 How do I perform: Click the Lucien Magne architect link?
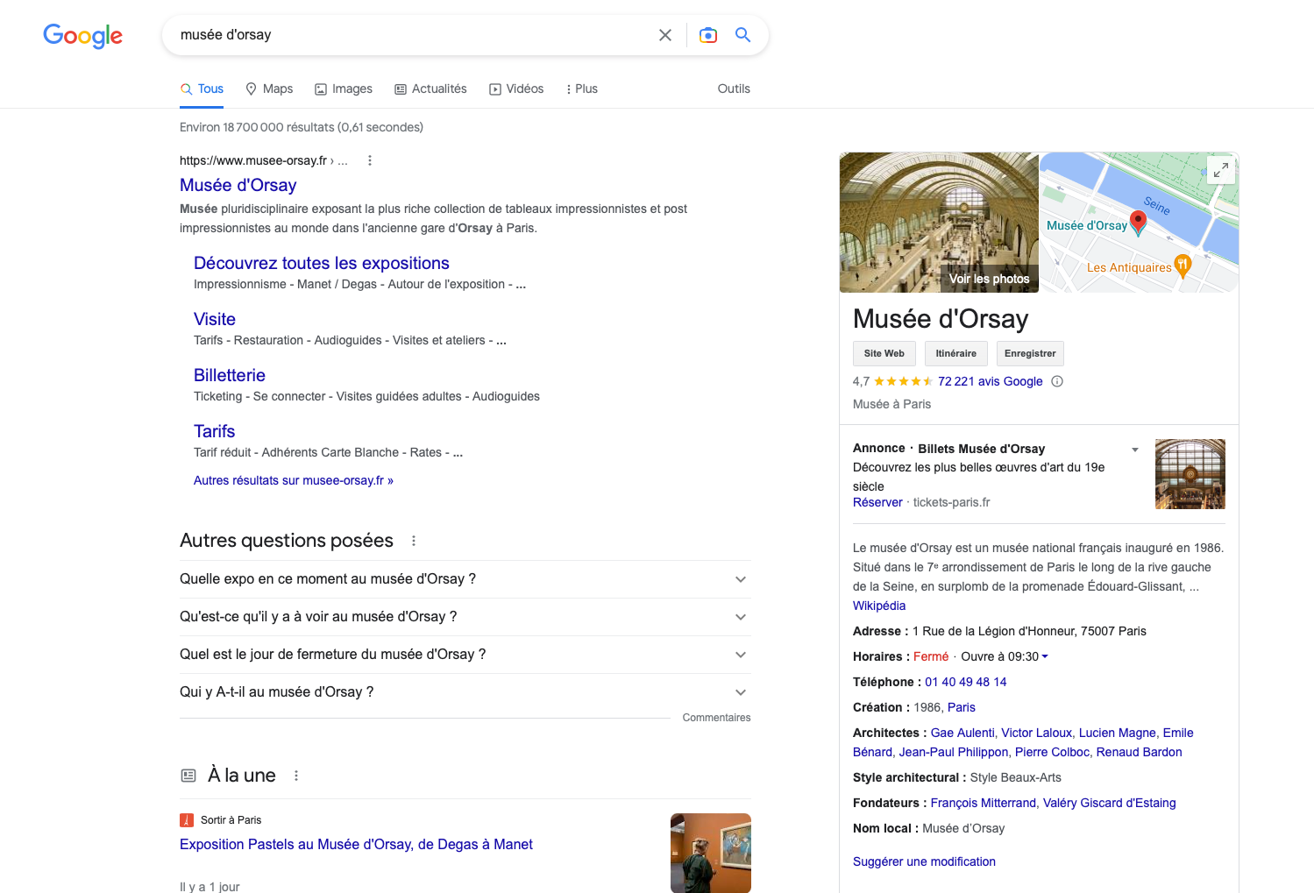1118,733
